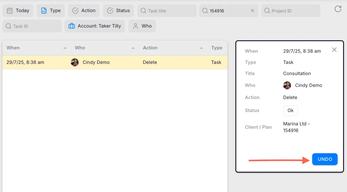The height and width of the screenshot is (192, 347).
Task: Click the refresh icon at top right
Action: 338,9
